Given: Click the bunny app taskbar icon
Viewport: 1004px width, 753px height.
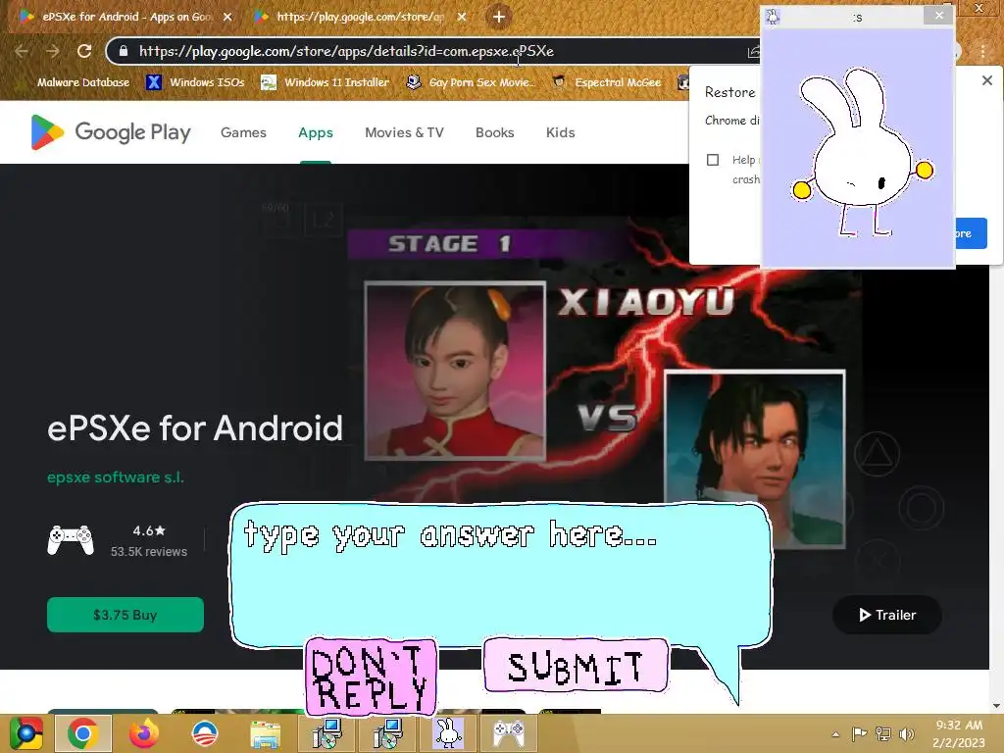Looking at the screenshot, I should point(447,733).
